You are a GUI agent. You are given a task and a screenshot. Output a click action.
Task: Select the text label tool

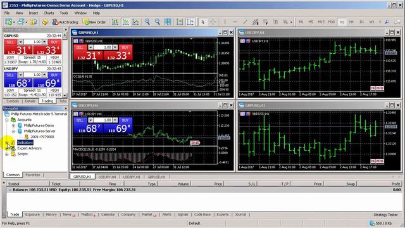click(x=276, y=22)
